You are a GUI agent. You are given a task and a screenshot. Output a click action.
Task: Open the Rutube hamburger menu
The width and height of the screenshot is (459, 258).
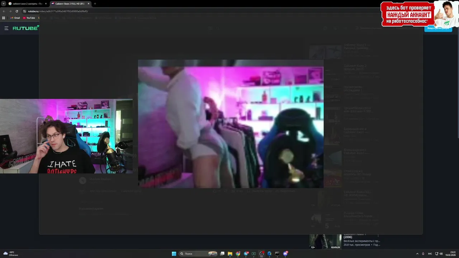pyautogui.click(x=6, y=28)
